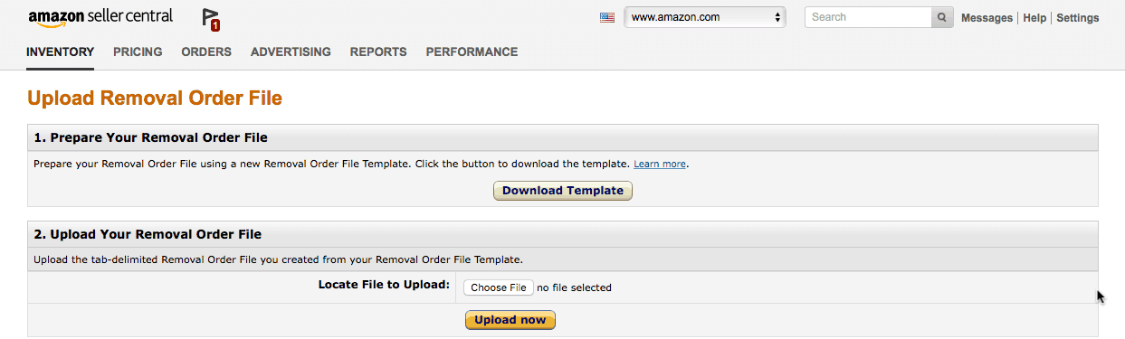The image size is (1125, 339).
Task: Click the Choose File button
Action: (499, 287)
